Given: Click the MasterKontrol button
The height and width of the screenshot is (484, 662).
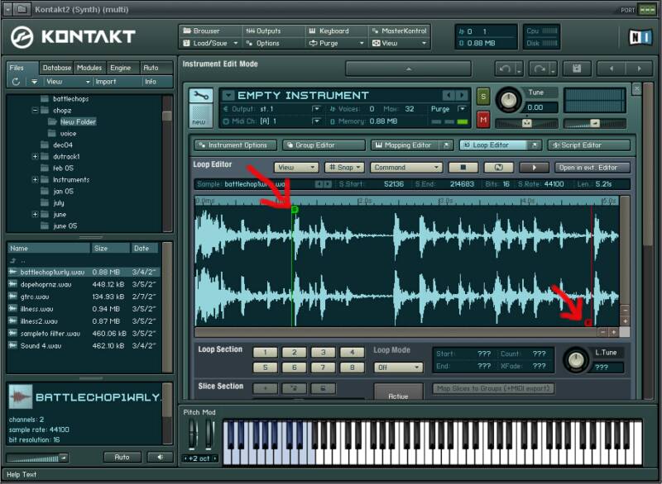Looking at the screenshot, I should pos(400,31).
